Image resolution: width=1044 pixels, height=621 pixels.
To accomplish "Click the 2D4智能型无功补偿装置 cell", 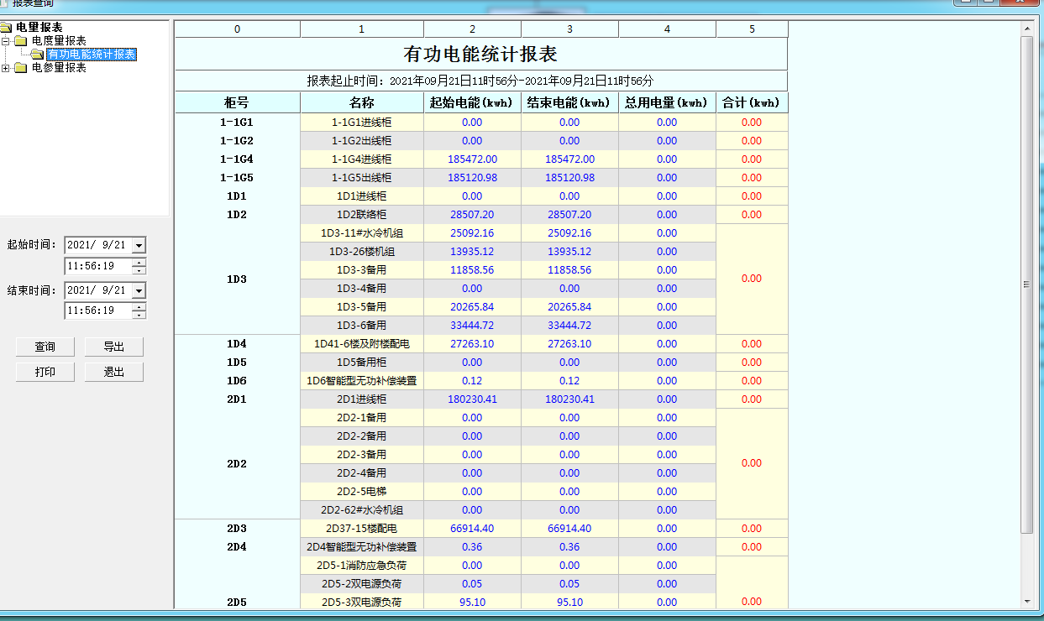I will tap(362, 547).
